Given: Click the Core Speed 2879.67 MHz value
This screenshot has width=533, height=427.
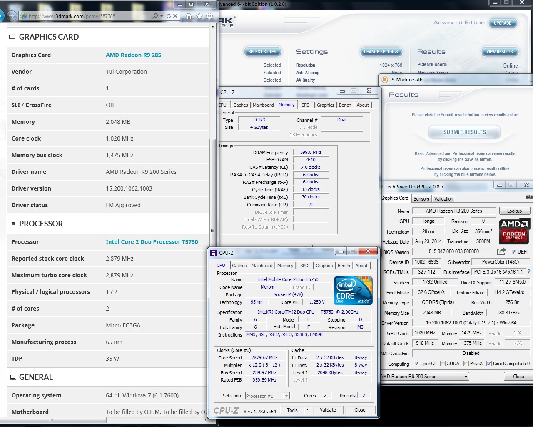Looking at the screenshot, I should point(264,357).
